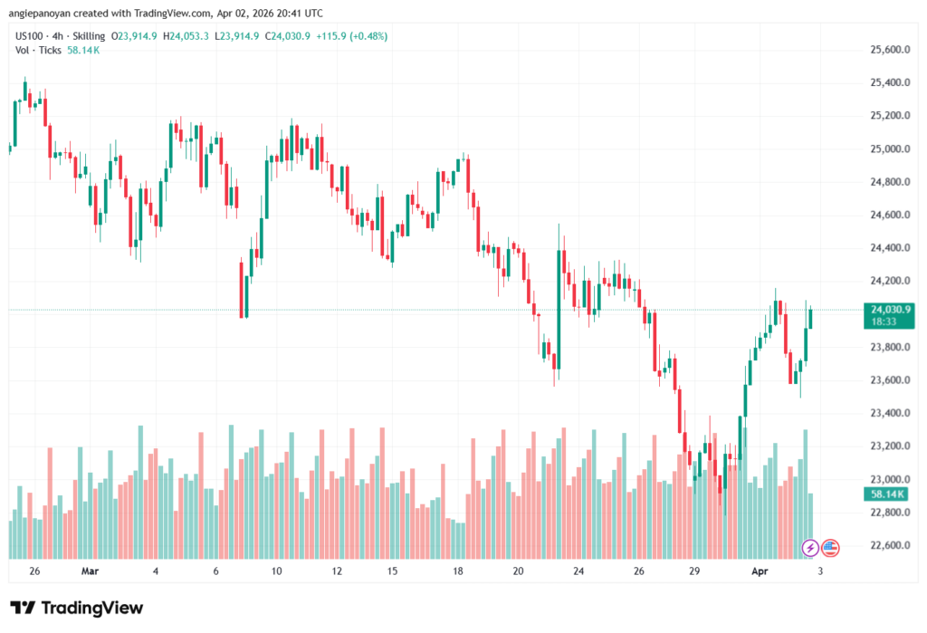The image size is (927, 633).
Task: Click the 23,000.0 price axis label
Action: [882, 479]
